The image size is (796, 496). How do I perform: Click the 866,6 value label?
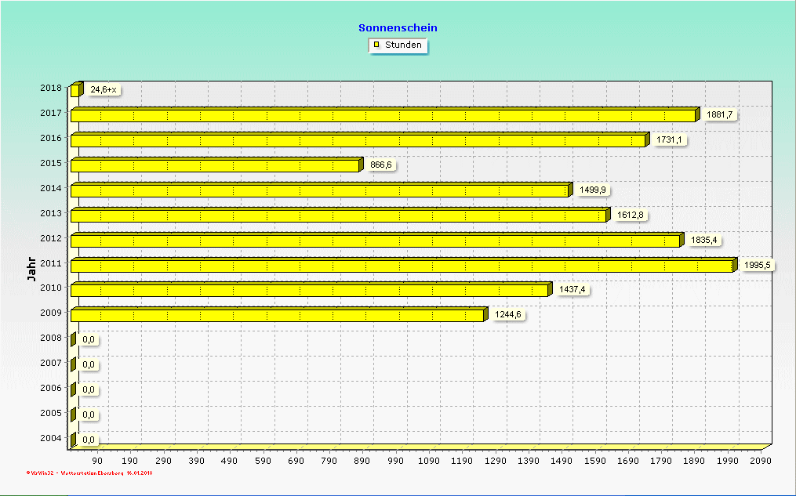coord(381,165)
